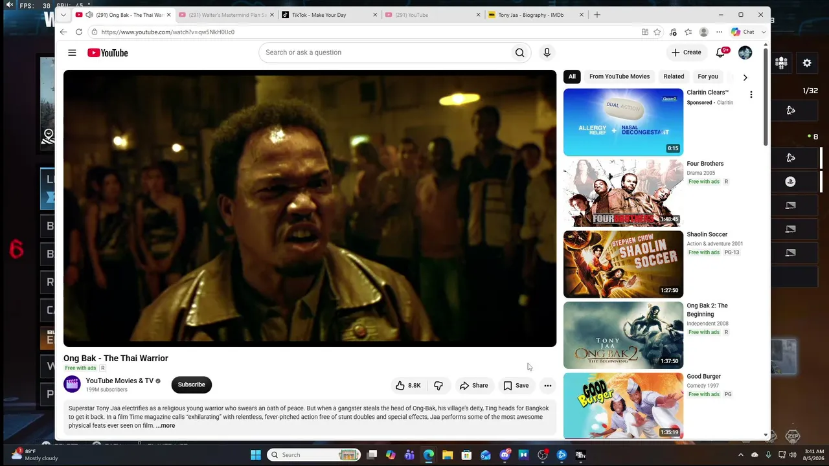This screenshot has width=829, height=466.
Task: Subscribe to YouTube Movies & TV
Action: (191, 384)
